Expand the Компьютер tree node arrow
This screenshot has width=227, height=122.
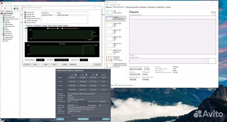(x=2, y=15)
